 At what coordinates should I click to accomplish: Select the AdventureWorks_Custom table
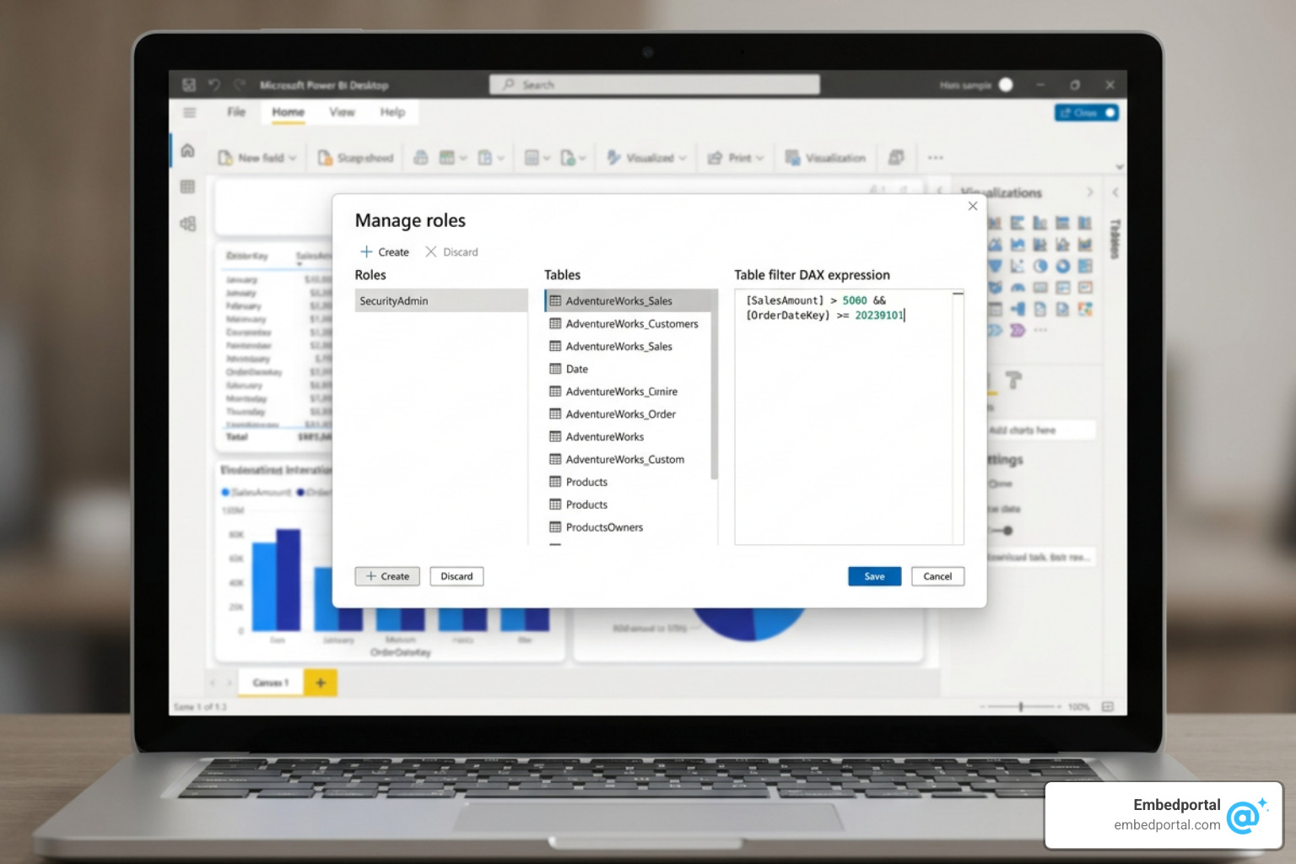[x=629, y=460]
